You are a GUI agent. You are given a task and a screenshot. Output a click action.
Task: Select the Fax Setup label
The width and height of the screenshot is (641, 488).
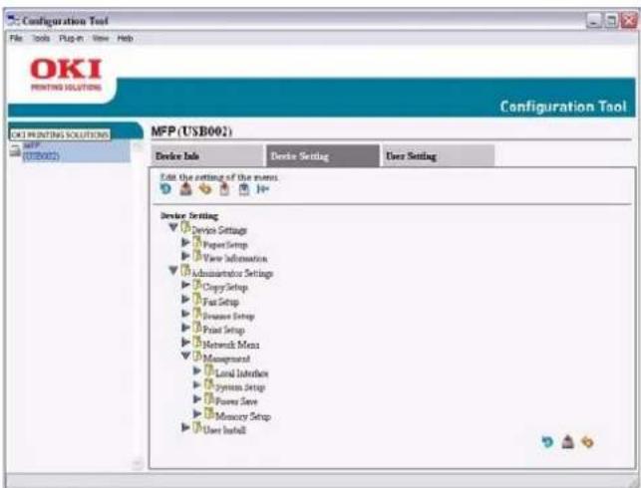tap(220, 302)
